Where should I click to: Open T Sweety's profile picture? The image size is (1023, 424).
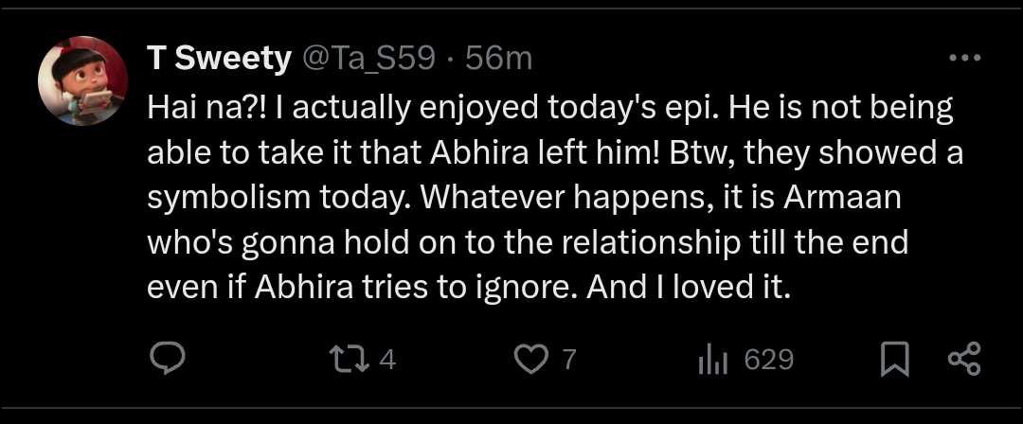tap(82, 81)
